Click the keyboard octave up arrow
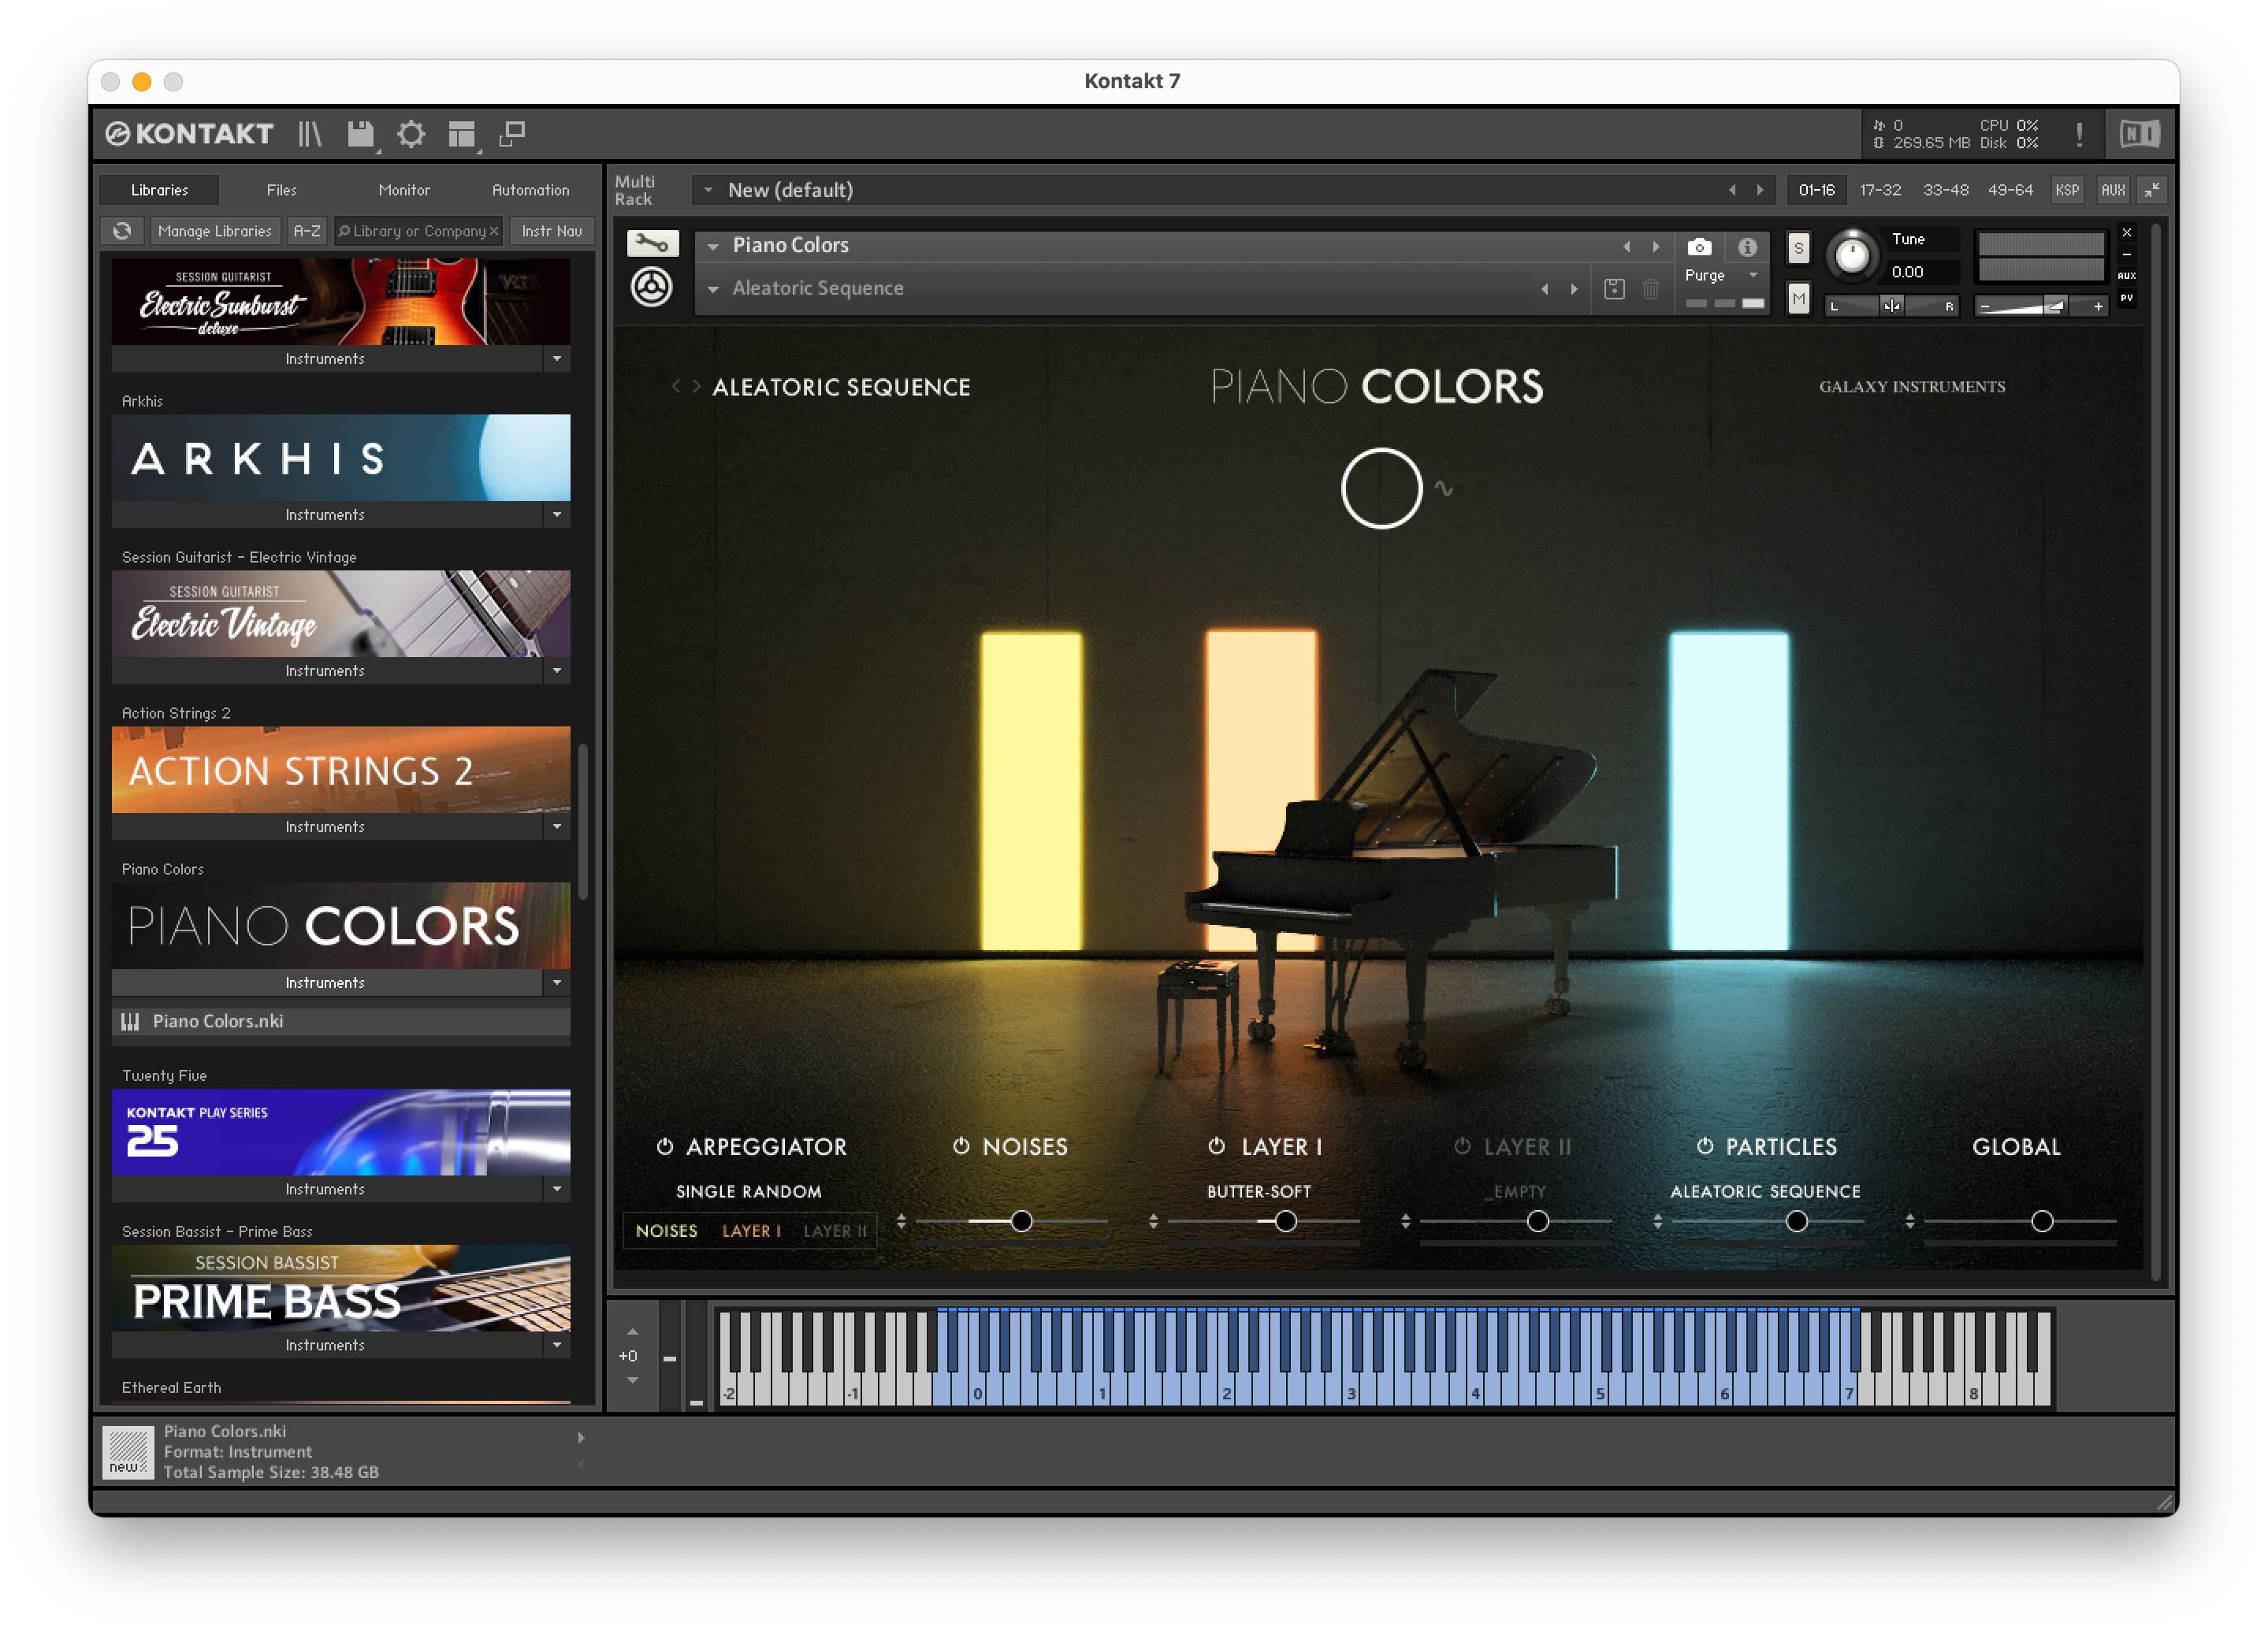The width and height of the screenshot is (2268, 1634). coord(632,1332)
